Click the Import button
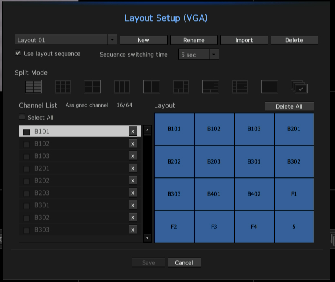The image size is (335, 282). coord(244,40)
